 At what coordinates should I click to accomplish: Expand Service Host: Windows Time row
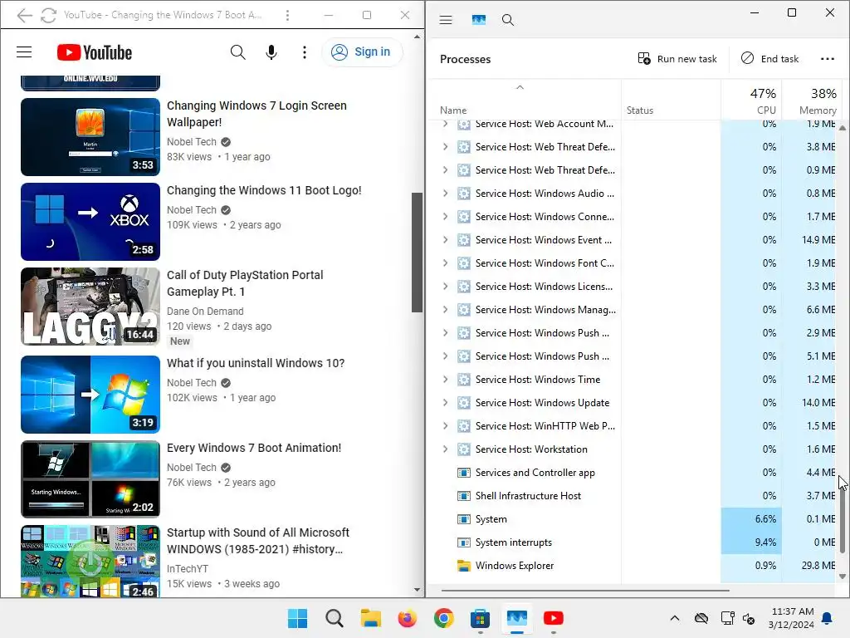445,379
